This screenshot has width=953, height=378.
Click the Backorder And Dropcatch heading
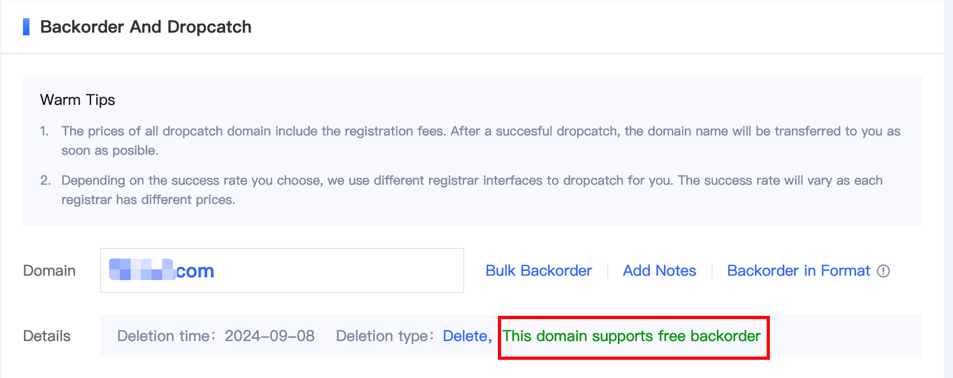pyautogui.click(x=146, y=27)
